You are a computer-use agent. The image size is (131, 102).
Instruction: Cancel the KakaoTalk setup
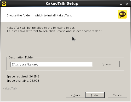coord(117,95)
